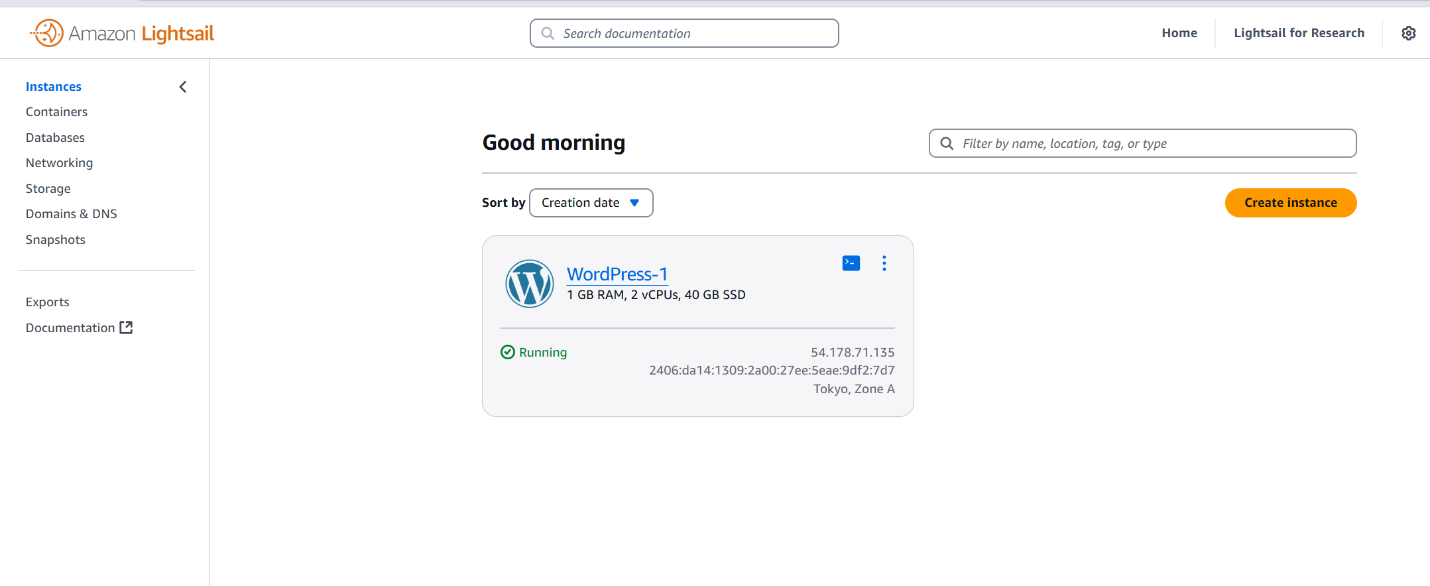This screenshot has height=586, width=1430.
Task: Open Databases in the sidebar
Action: click(55, 138)
